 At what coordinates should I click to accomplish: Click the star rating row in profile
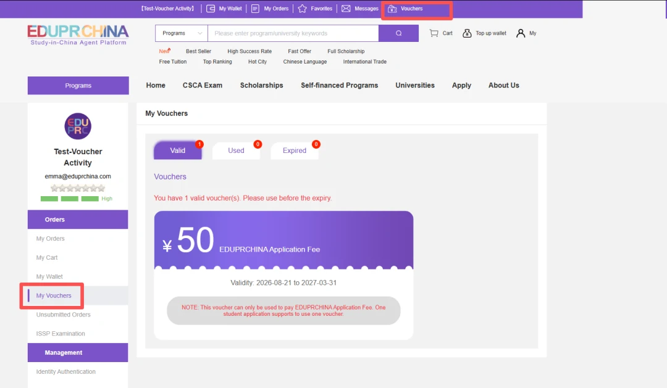pos(78,188)
